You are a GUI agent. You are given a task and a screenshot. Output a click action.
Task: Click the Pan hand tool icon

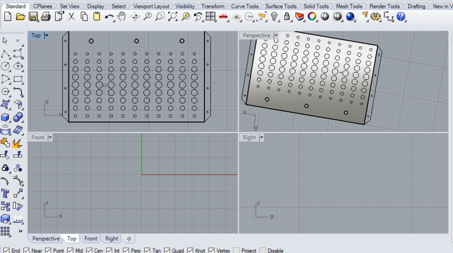pyautogui.click(x=122, y=17)
